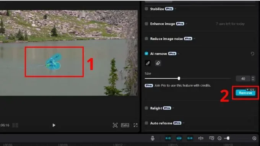Toggle preview axis split icon

click(x=201, y=138)
